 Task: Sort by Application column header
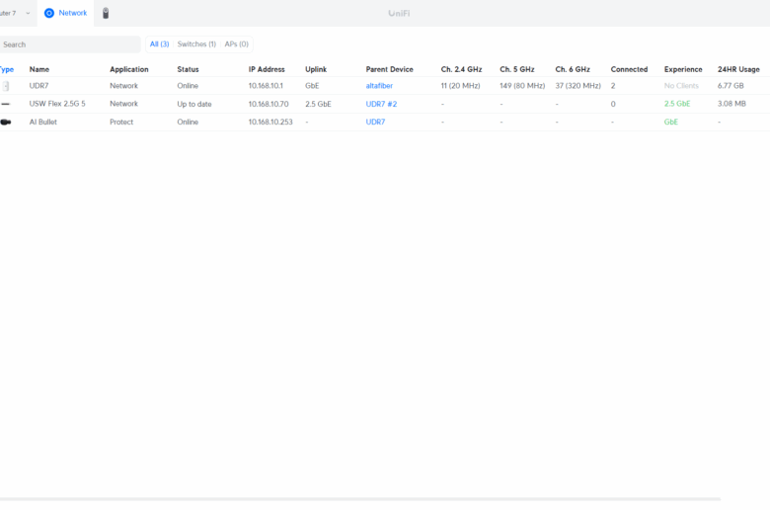[129, 69]
